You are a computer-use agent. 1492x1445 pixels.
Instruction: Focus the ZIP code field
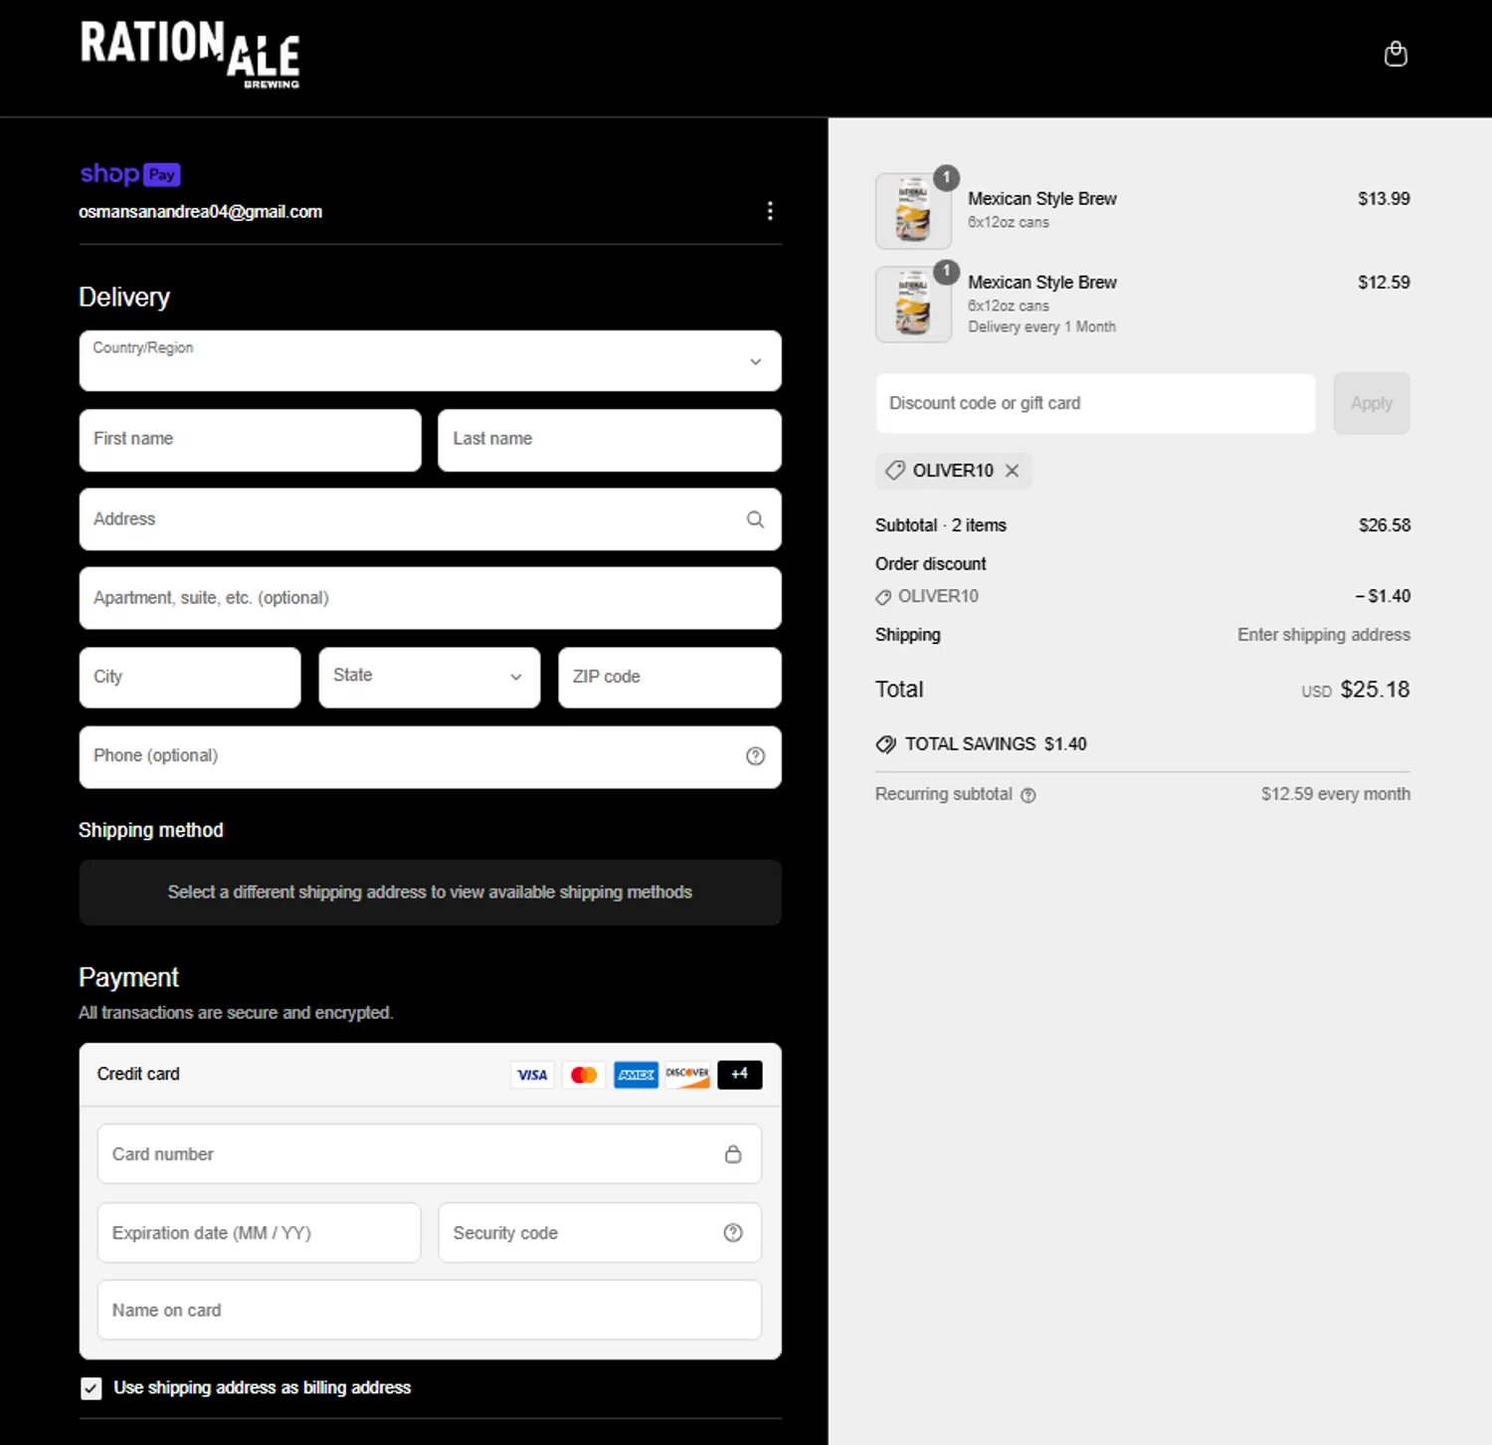(670, 678)
